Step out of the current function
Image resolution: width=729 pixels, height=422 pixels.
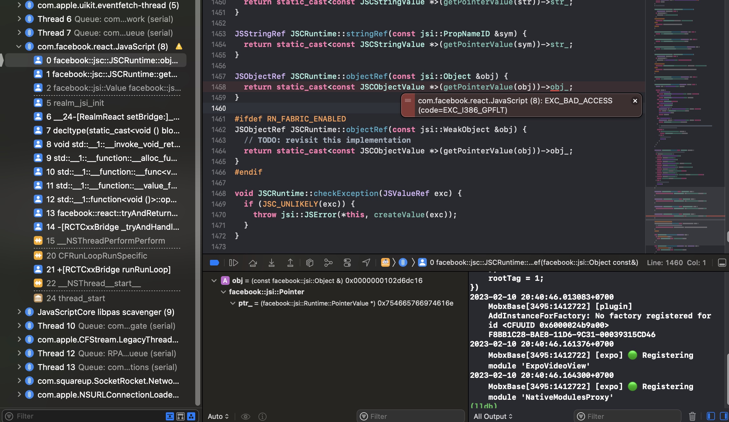pyautogui.click(x=290, y=263)
